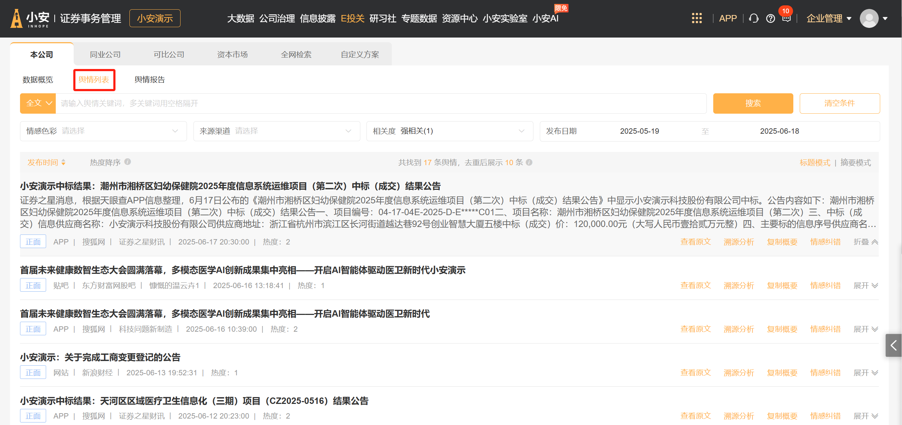Open the message notifications icon with badge
902x425 pixels.
pos(786,19)
